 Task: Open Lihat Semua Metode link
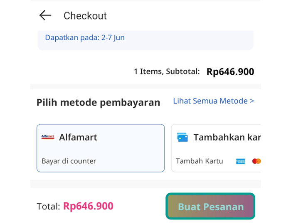coord(213,101)
